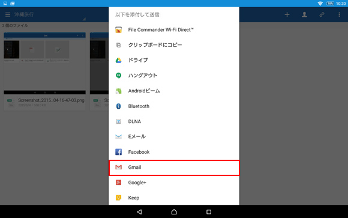Viewport: 348px width, 218px height.
Task: Tap the plus add button
Action: pyautogui.click(x=287, y=14)
